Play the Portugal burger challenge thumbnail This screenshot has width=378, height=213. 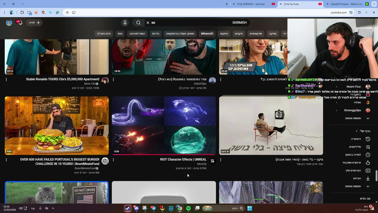[x=57, y=125]
